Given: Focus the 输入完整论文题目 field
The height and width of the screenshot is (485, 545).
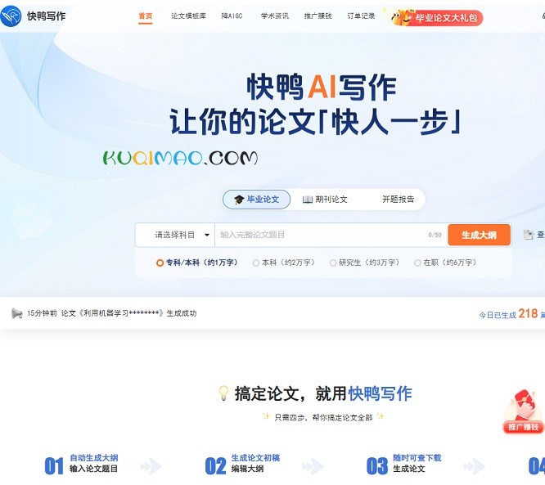Looking at the screenshot, I should 322,235.
